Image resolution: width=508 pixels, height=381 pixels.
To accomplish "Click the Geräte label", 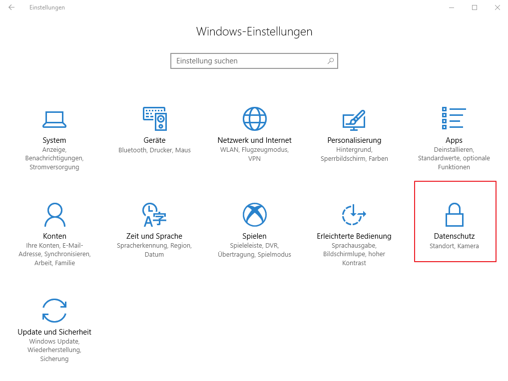I will click(154, 140).
